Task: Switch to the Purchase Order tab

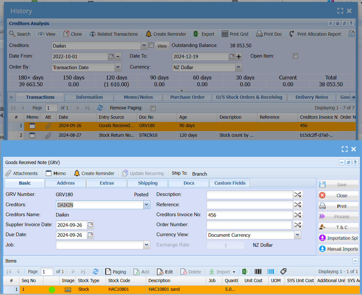Action: [x=187, y=97]
